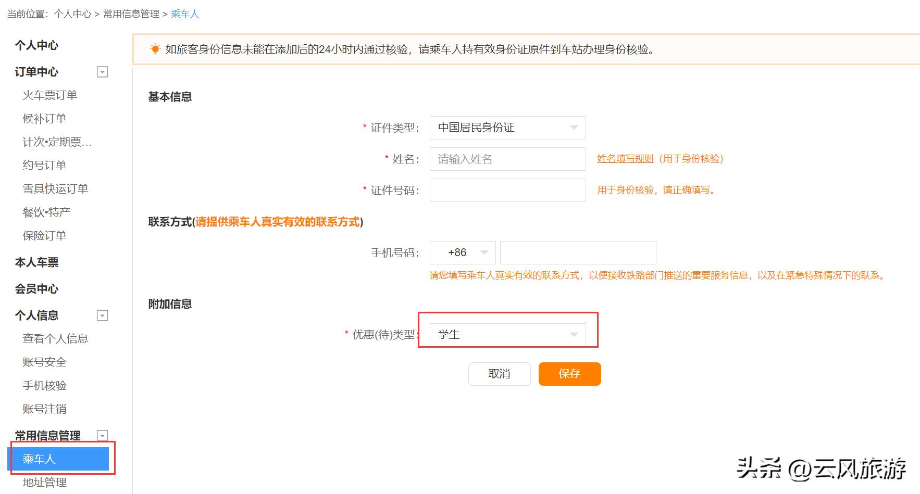Open the 证件类型 dropdown

[x=507, y=128]
